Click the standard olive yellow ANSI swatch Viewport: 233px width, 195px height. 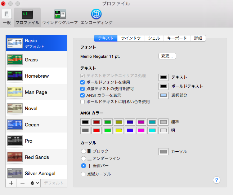click(x=119, y=122)
